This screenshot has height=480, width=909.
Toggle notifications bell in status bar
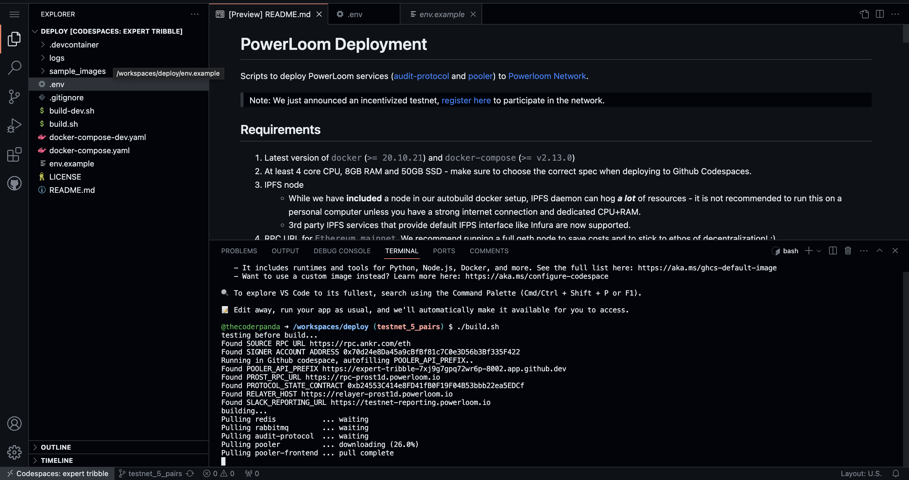pyautogui.click(x=895, y=473)
